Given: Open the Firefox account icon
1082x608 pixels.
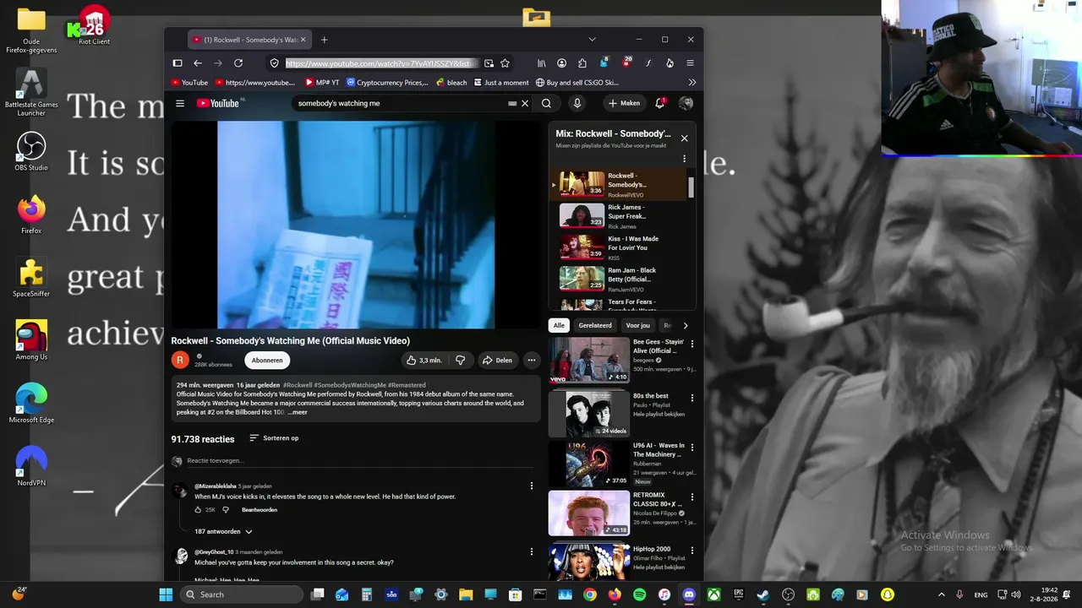Looking at the screenshot, I should tap(561, 63).
